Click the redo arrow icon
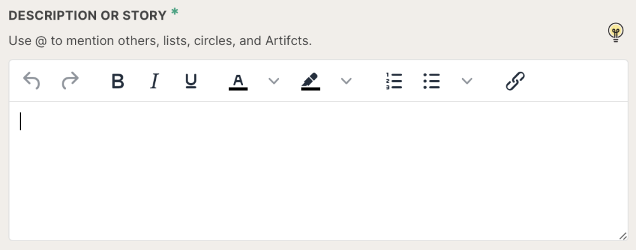Viewport: 636px width, 250px height. [70, 81]
